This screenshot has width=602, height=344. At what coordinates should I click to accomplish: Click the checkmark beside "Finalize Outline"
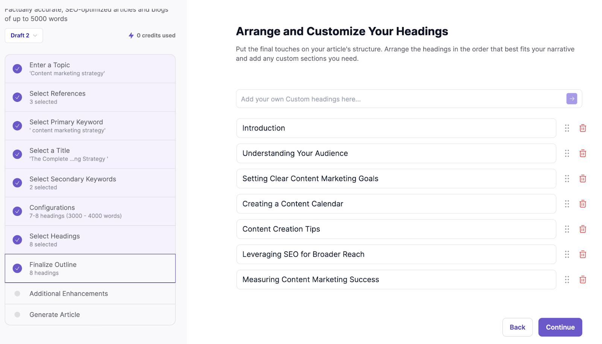(17, 268)
